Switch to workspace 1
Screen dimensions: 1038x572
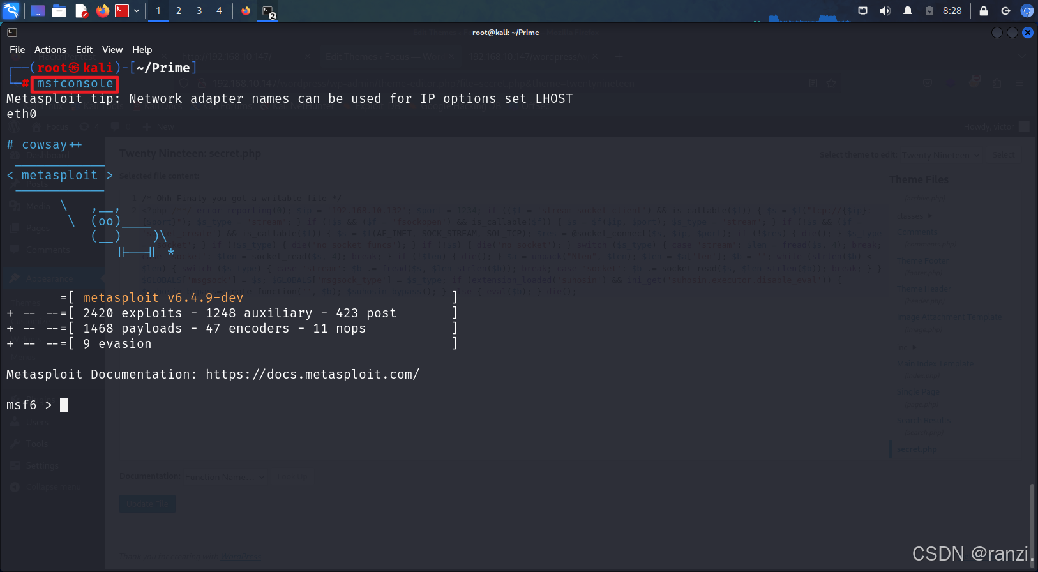[x=158, y=11]
